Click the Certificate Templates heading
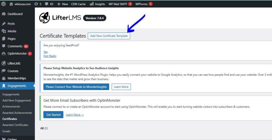This screenshot has width=272, height=140. [63, 36]
